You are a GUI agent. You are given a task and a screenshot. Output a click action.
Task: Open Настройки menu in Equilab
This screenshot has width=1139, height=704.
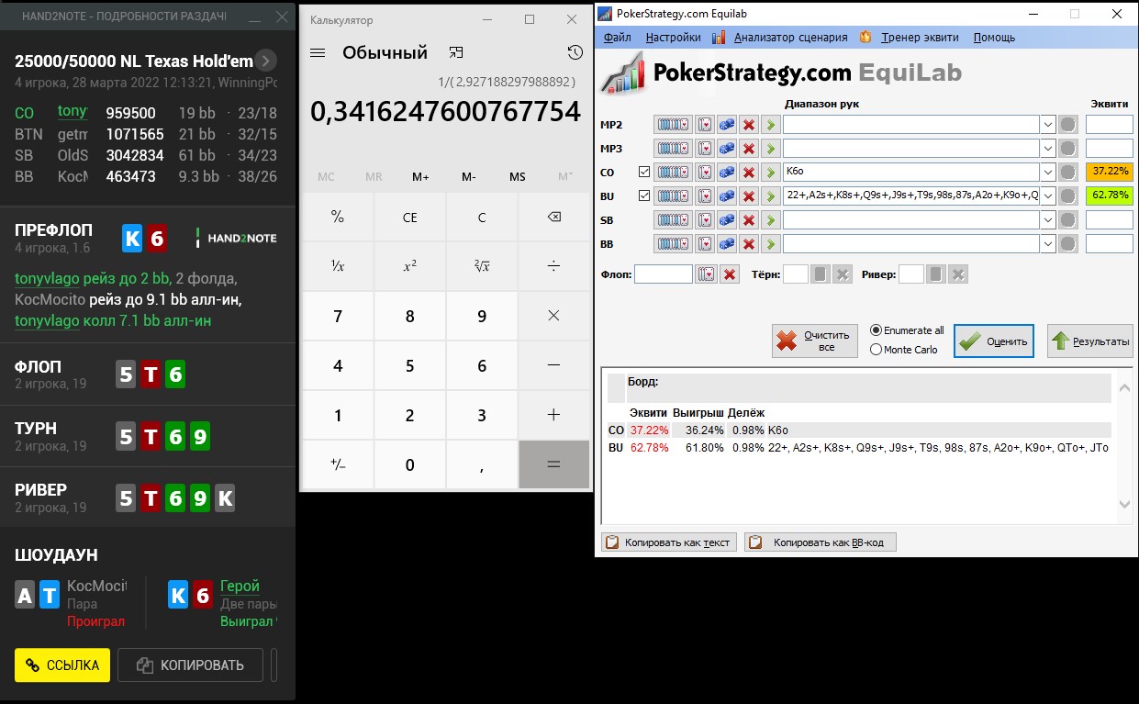673,38
